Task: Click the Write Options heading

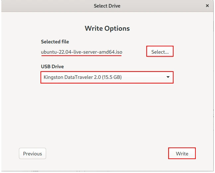Action: pyautogui.click(x=107, y=28)
